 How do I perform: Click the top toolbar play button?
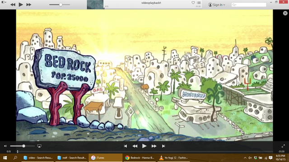tap(21, 4)
